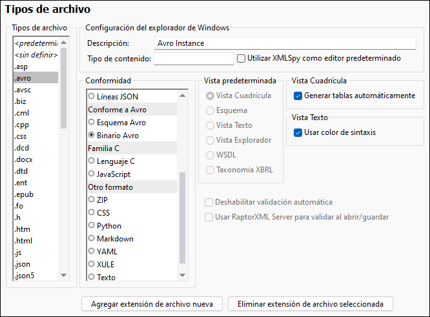This screenshot has height=317, width=430.
Task: Click Eliminar extensión de archivo seleccionada
Action: click(x=311, y=304)
